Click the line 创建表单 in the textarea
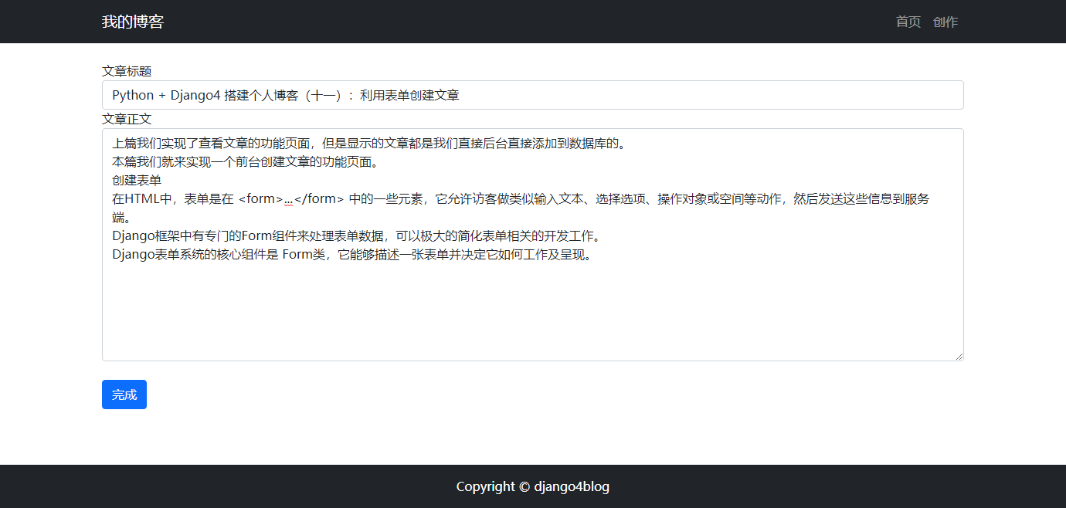This screenshot has width=1066, height=508. tap(137, 180)
